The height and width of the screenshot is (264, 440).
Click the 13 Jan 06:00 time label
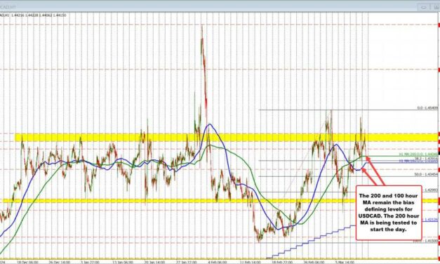pyautogui.click(x=122, y=262)
